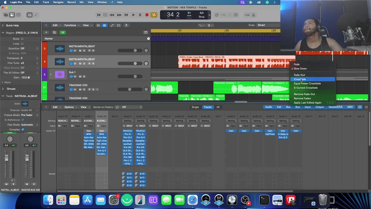Open the Library panel icon
This screenshot has height=209, width=371.
[x=6, y=15]
